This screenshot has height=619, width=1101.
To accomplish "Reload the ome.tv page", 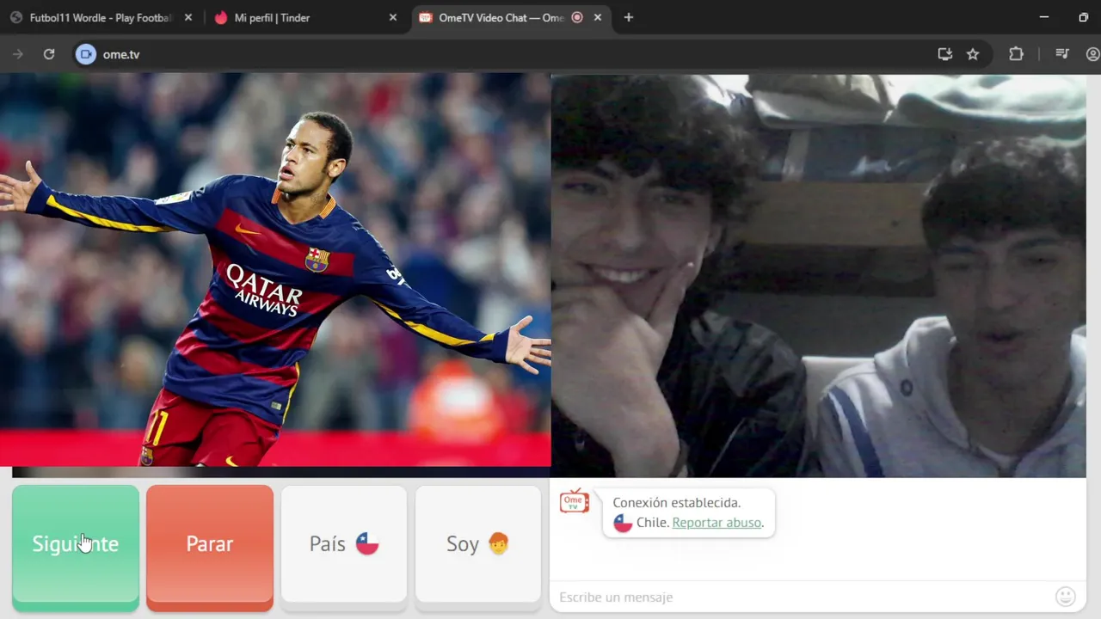I will pos(49,54).
